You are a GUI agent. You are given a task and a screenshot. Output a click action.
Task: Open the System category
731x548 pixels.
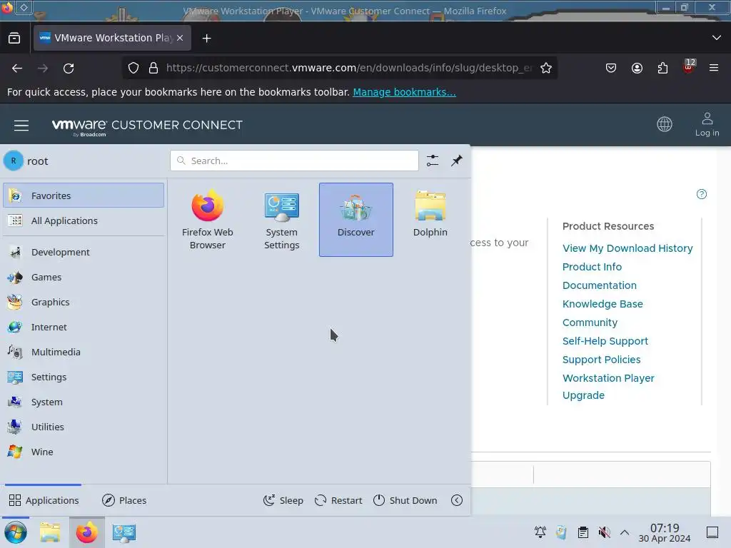coord(84,402)
